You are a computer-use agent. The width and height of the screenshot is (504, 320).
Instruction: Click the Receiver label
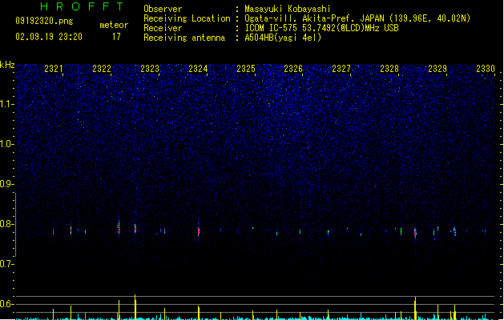163,28
